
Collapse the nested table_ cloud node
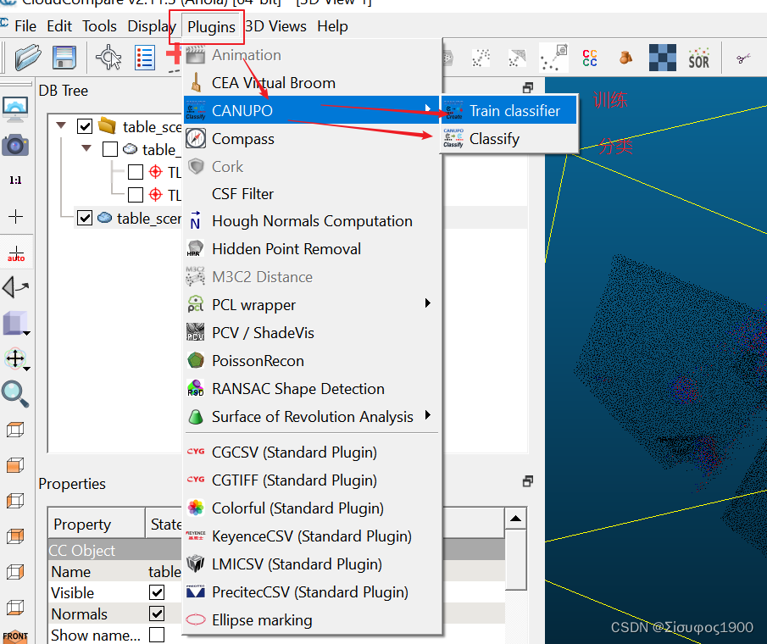[x=86, y=147]
